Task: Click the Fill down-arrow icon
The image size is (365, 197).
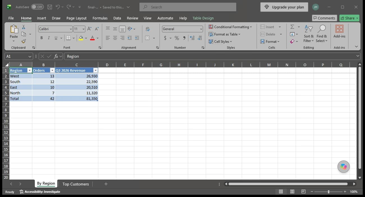Action: tap(292, 34)
